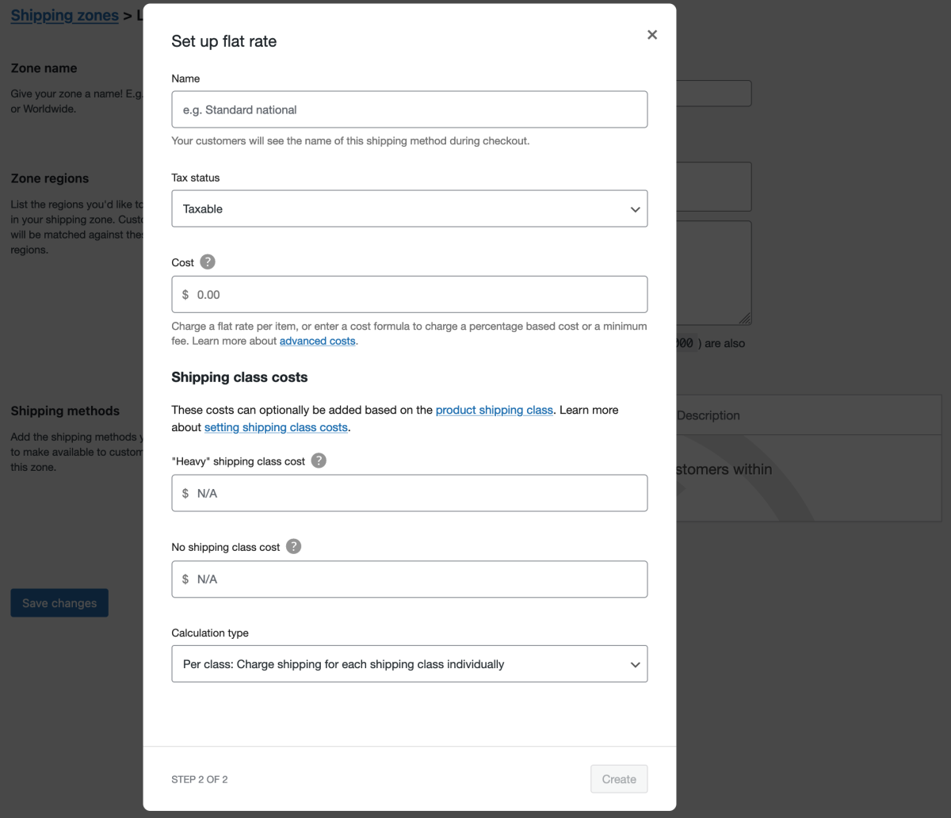The height and width of the screenshot is (818, 951).
Task: Click the No shipping class cost field
Action: (409, 579)
